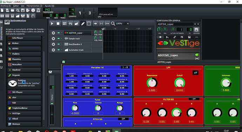Open the gear settings of ADITIVE_Lopez track

[x=53, y=33]
